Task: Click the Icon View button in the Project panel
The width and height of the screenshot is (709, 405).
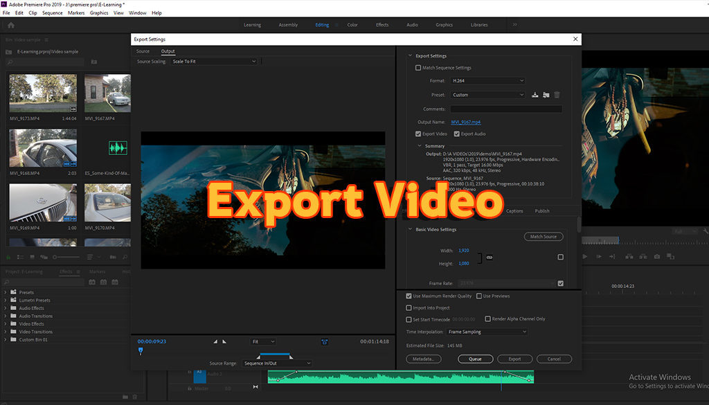Action: (32, 257)
